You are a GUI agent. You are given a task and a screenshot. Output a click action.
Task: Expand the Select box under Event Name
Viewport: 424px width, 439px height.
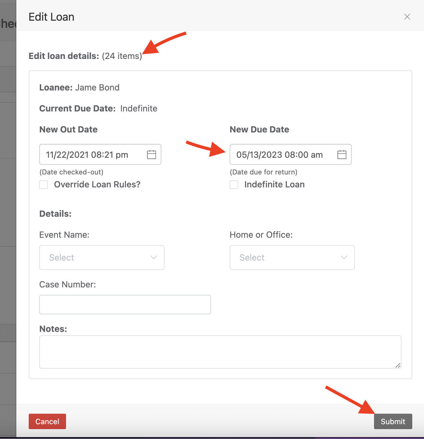coord(102,257)
